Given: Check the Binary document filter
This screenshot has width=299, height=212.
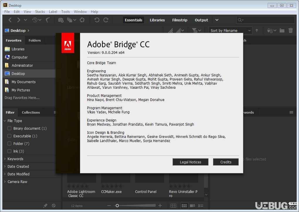Looking at the screenshot, I should (9, 128).
